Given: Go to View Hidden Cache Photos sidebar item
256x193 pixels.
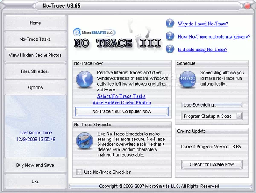Looking at the screenshot, I should pos(35,55).
